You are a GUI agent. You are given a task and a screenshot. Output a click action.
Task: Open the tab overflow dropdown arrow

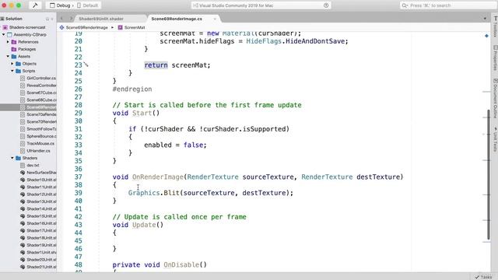pyautogui.click(x=485, y=19)
